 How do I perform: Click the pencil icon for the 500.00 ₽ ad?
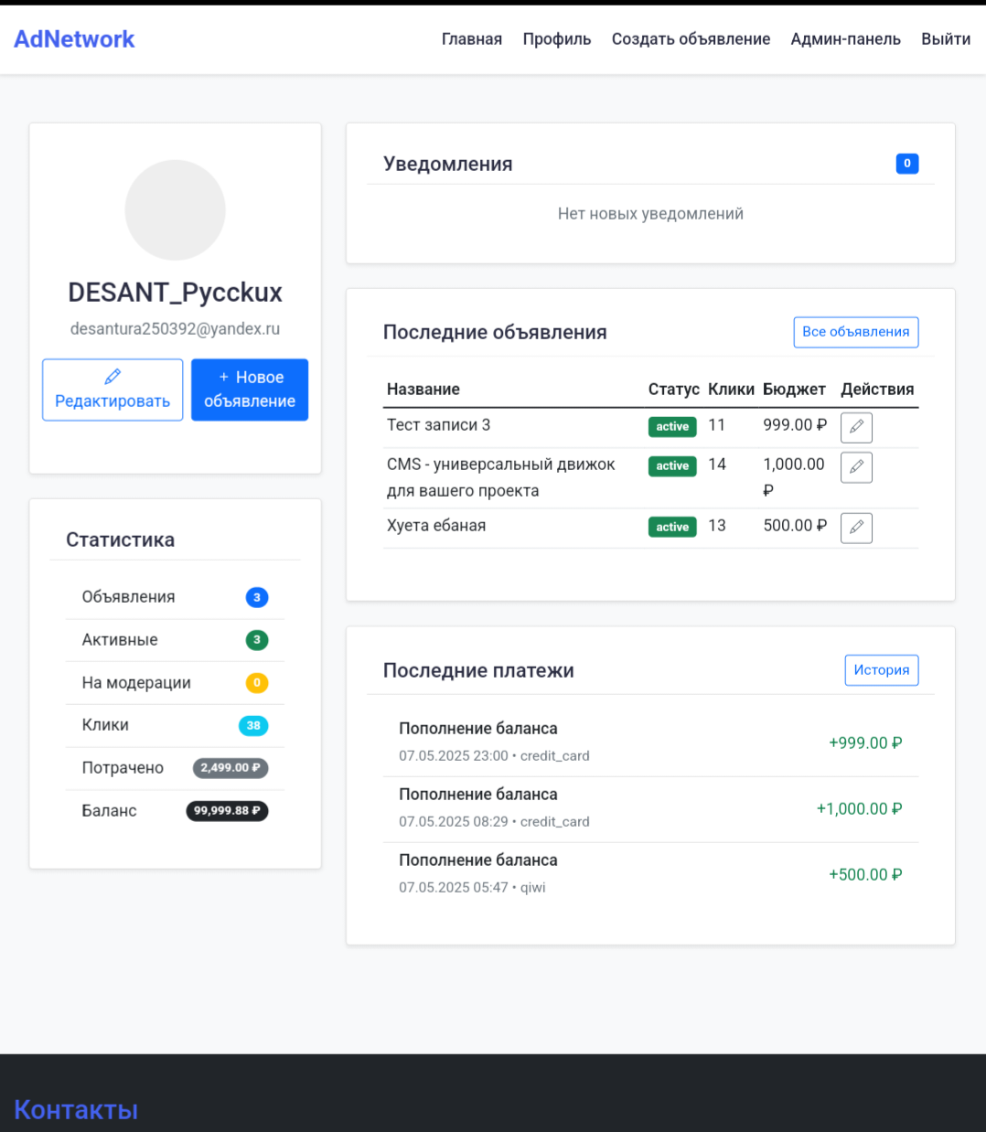tap(856, 528)
